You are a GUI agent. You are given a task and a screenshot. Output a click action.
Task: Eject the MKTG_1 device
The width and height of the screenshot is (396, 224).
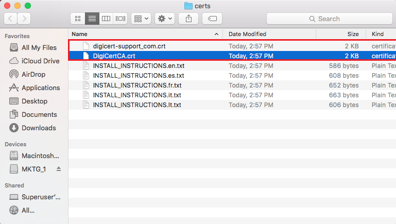[59, 169]
